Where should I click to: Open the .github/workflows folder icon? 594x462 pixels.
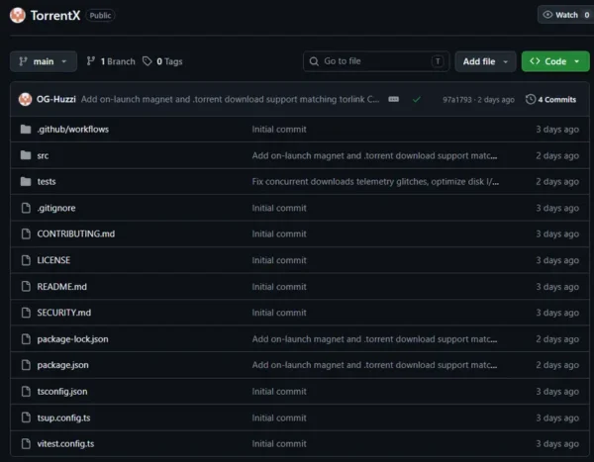[x=26, y=130]
